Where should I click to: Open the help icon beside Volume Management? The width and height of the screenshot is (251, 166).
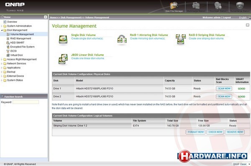(x=248, y=25)
